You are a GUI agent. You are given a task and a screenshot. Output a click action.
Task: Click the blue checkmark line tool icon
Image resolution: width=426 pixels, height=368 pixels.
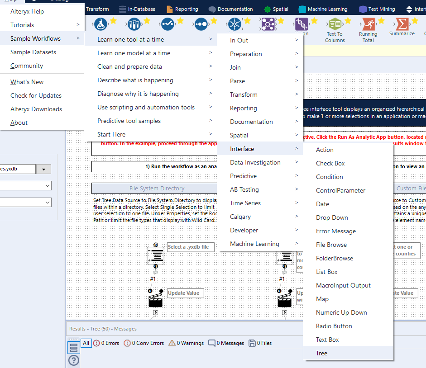(168, 24)
